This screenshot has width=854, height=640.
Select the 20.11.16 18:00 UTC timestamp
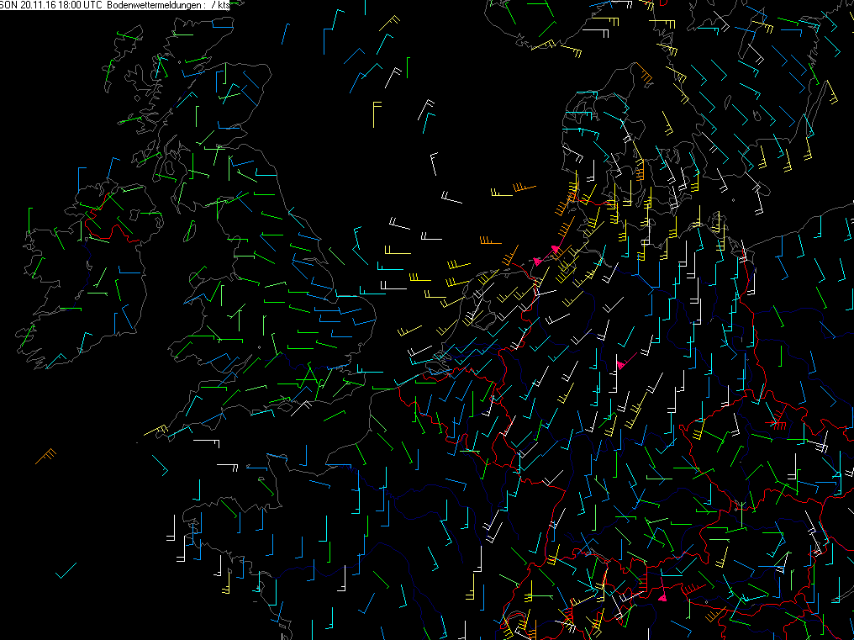(61, 5)
